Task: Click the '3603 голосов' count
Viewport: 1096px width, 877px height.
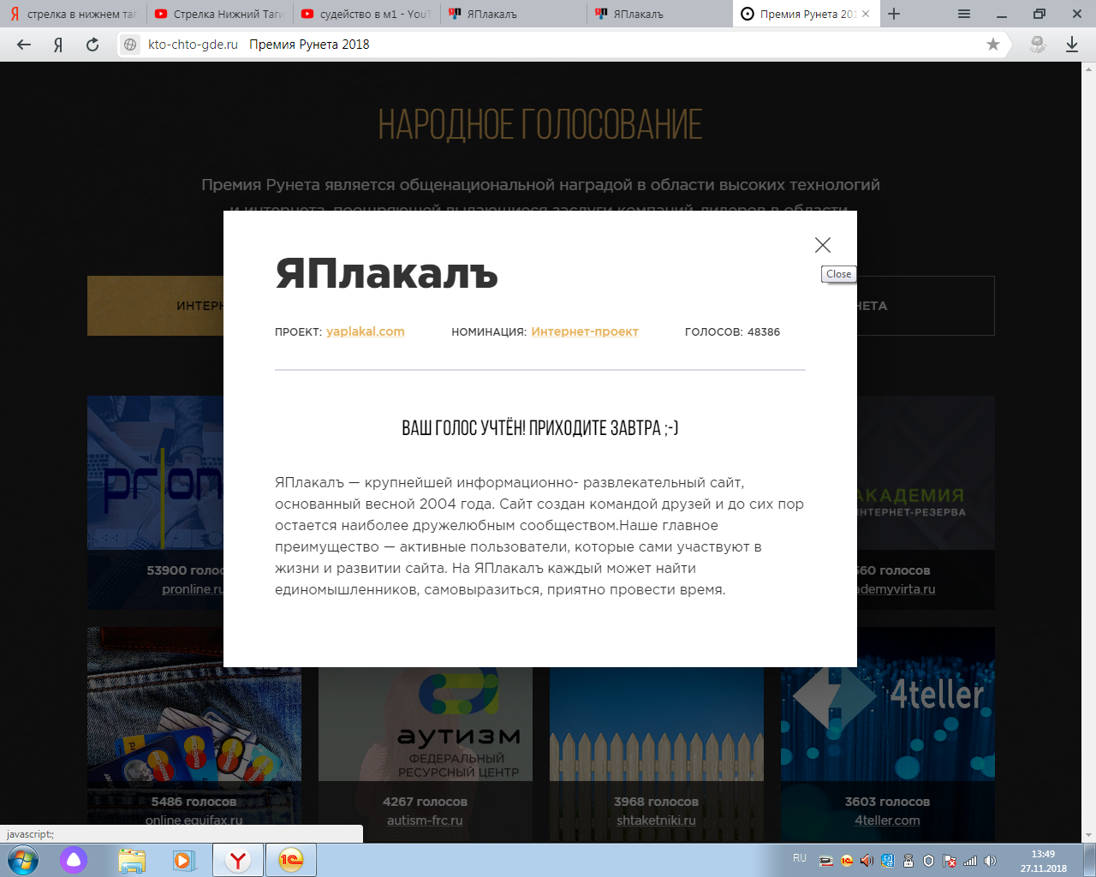Action: click(887, 802)
